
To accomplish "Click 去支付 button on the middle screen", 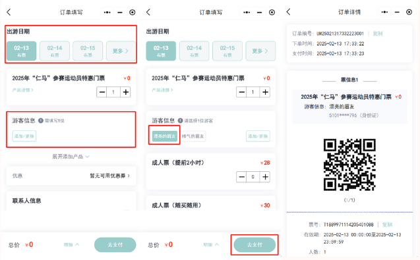I will (x=255, y=245).
